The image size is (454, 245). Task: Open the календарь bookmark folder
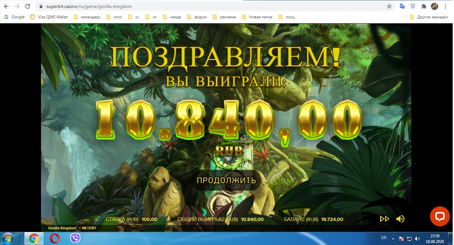(87, 17)
